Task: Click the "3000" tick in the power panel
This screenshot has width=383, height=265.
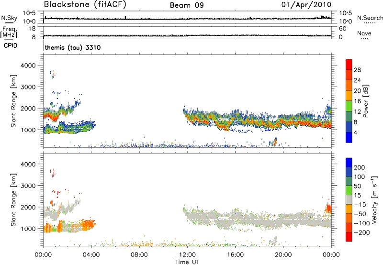Action: coord(28,87)
